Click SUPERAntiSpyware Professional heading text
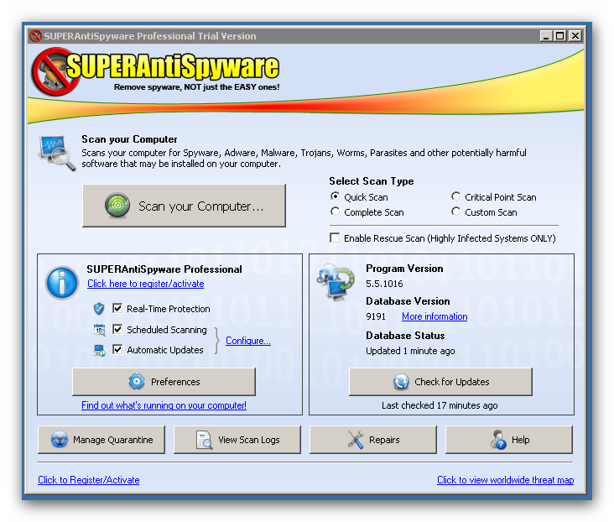 point(164,269)
